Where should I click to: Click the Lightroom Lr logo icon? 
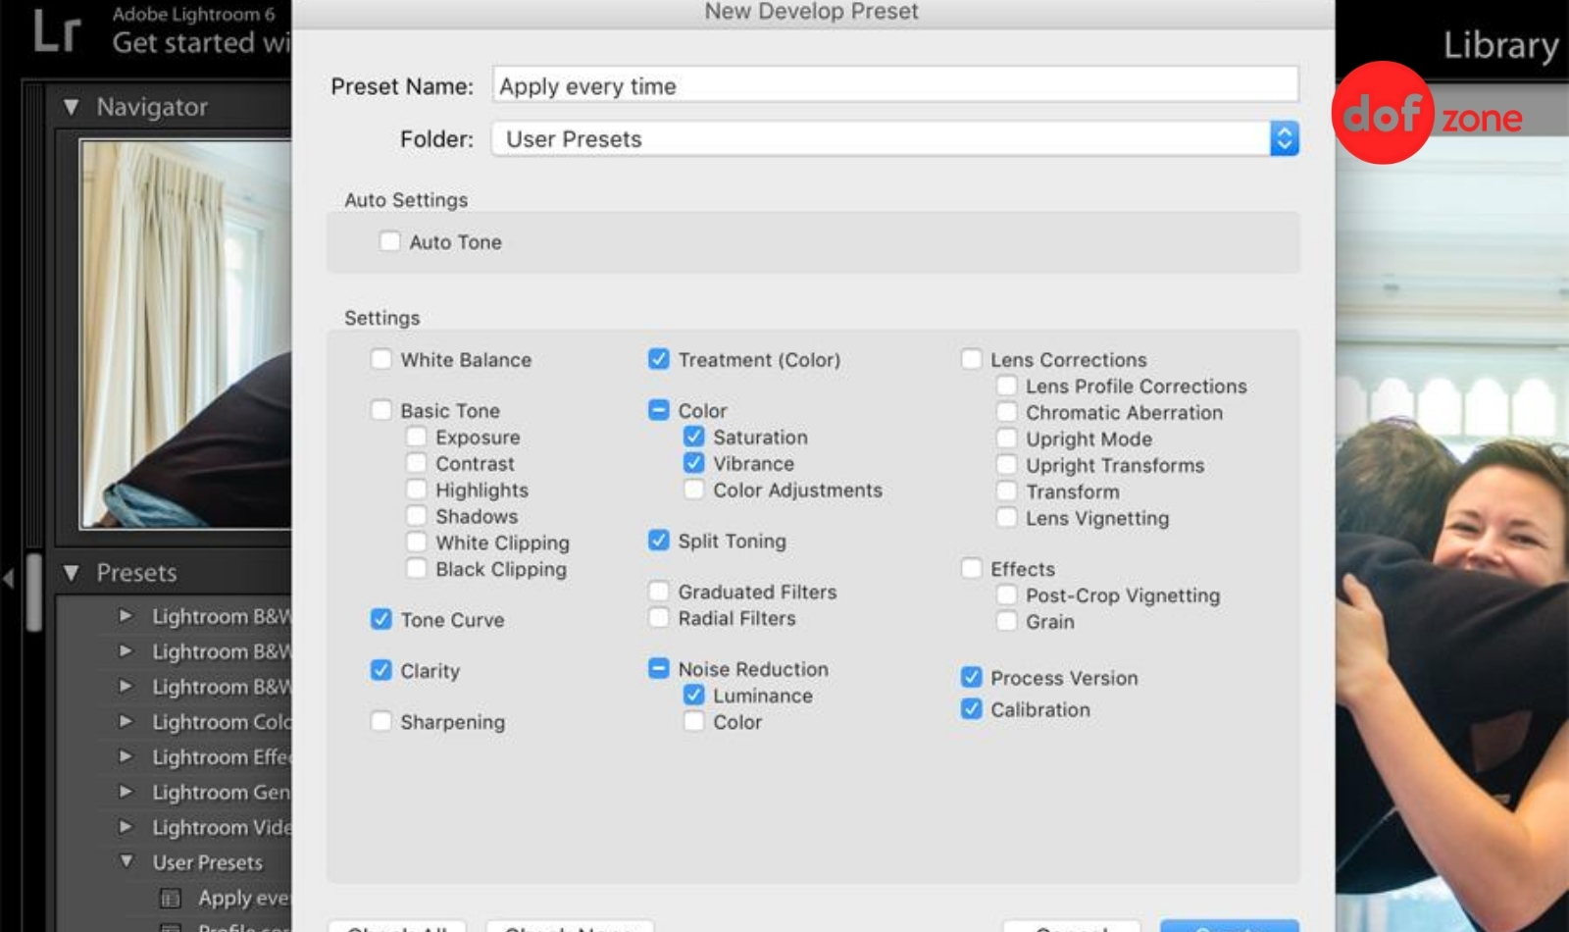pos(56,29)
